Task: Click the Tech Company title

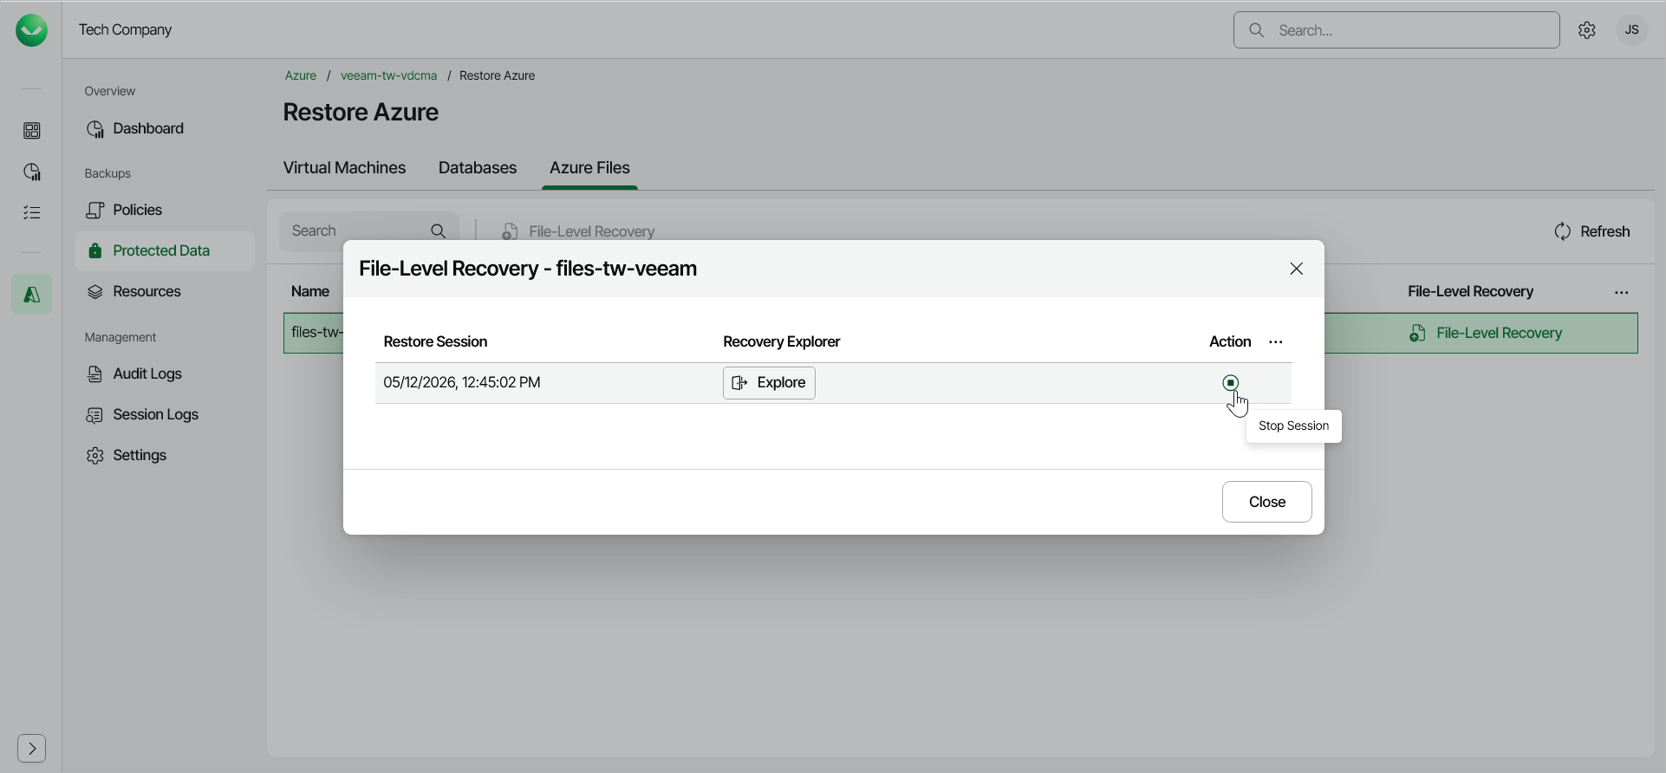Action: coord(125,29)
